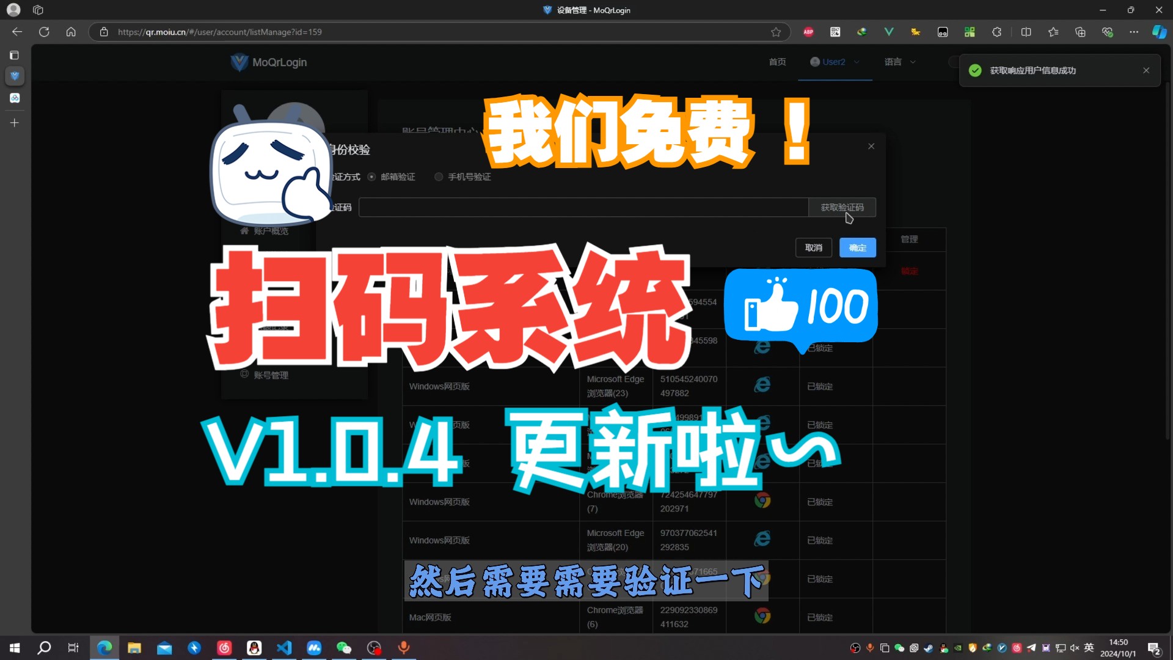
Task: Open NetEase Cloud Music from taskbar
Action: coord(224,648)
